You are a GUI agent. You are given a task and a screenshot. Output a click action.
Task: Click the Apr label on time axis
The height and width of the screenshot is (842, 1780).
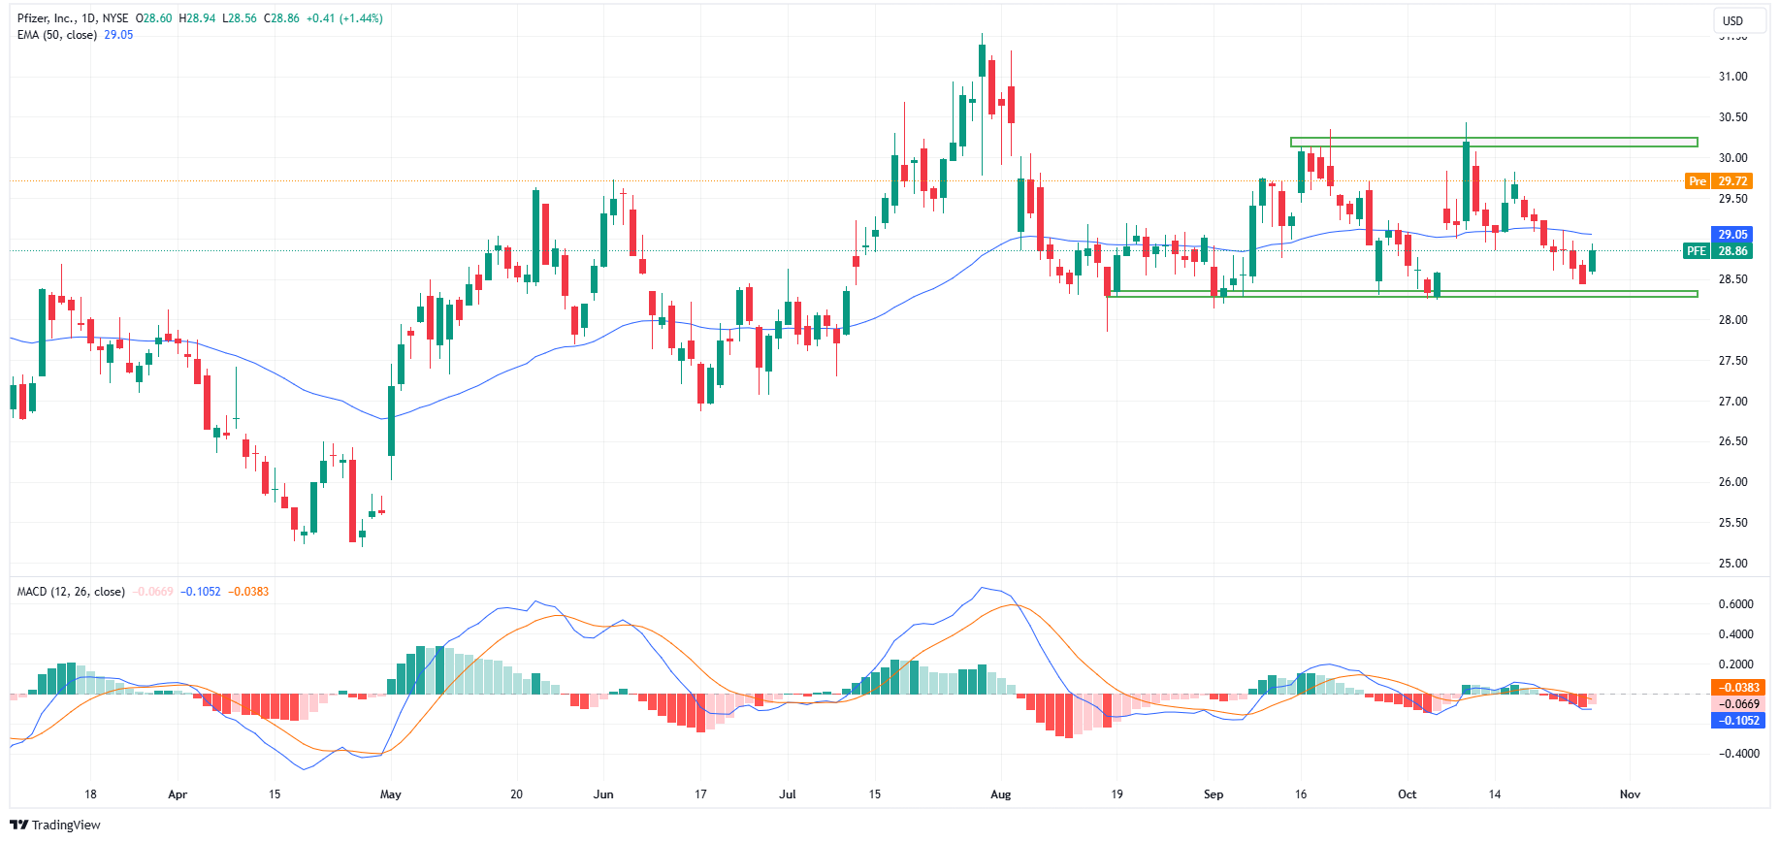point(178,794)
